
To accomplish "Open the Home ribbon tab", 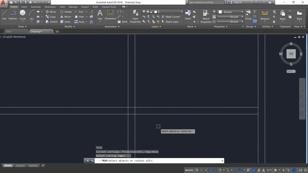I will click(14, 7).
